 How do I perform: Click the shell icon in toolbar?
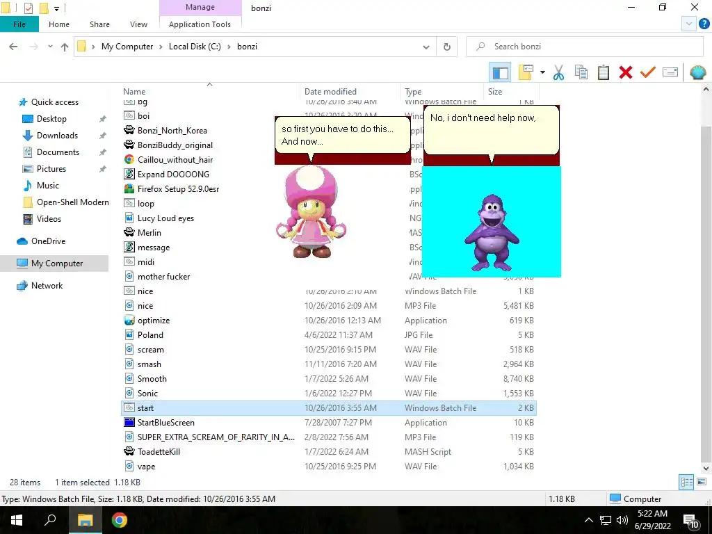tap(697, 72)
